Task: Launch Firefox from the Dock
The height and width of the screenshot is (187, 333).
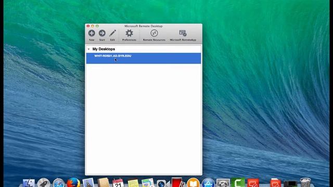Action: (x=73, y=182)
